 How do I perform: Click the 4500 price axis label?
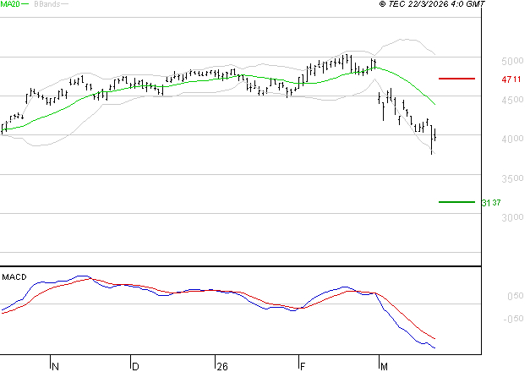(x=512, y=100)
